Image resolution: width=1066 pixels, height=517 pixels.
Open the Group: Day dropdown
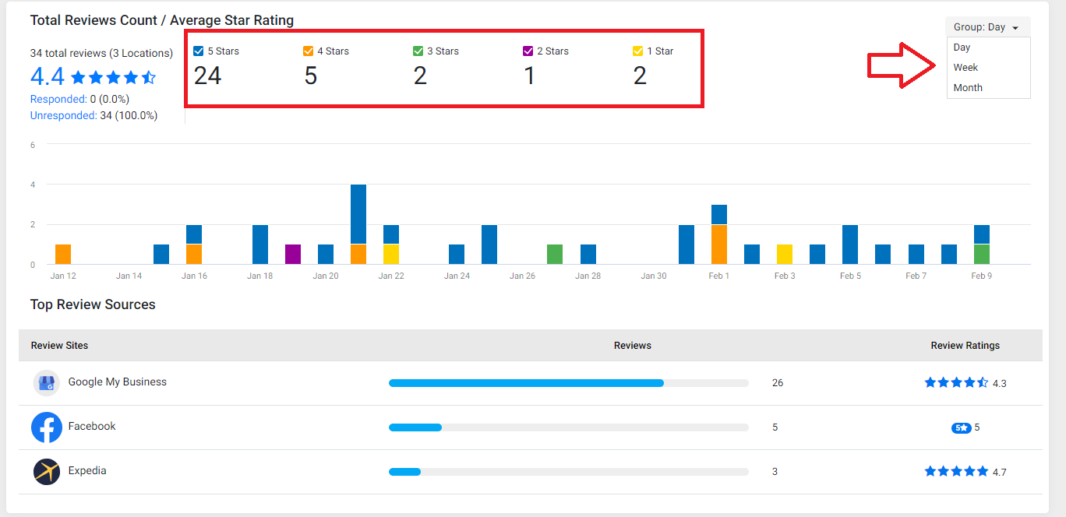pyautogui.click(x=987, y=27)
